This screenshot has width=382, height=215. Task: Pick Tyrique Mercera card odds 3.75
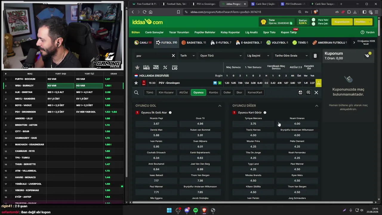tap(253, 124)
